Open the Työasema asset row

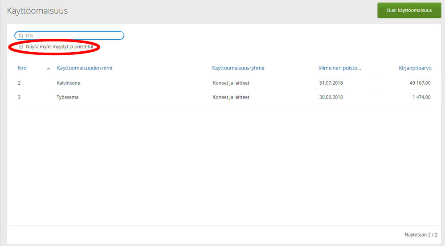point(224,97)
